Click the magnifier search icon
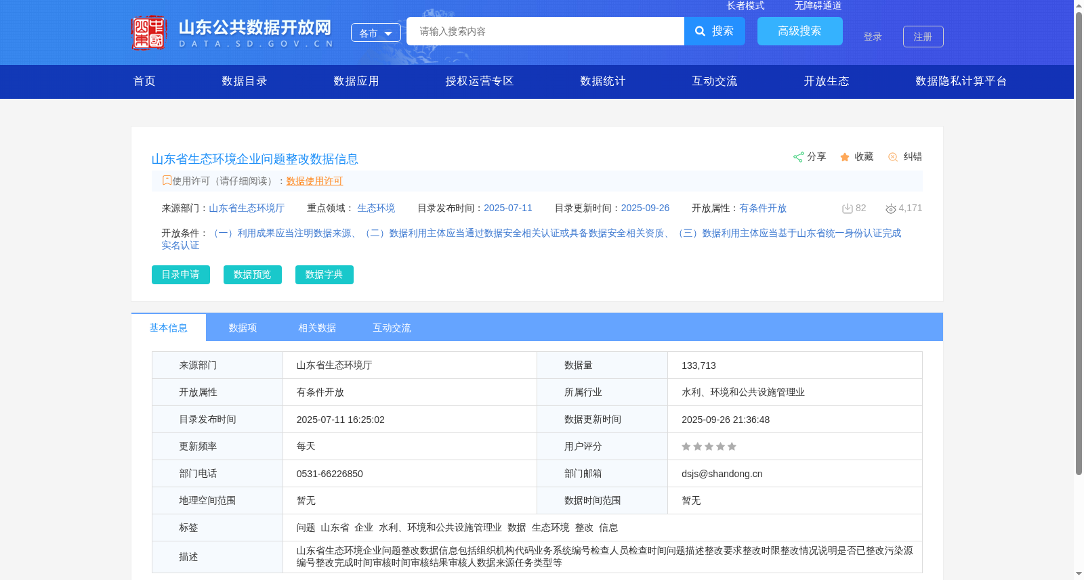The height and width of the screenshot is (580, 1084). click(701, 31)
